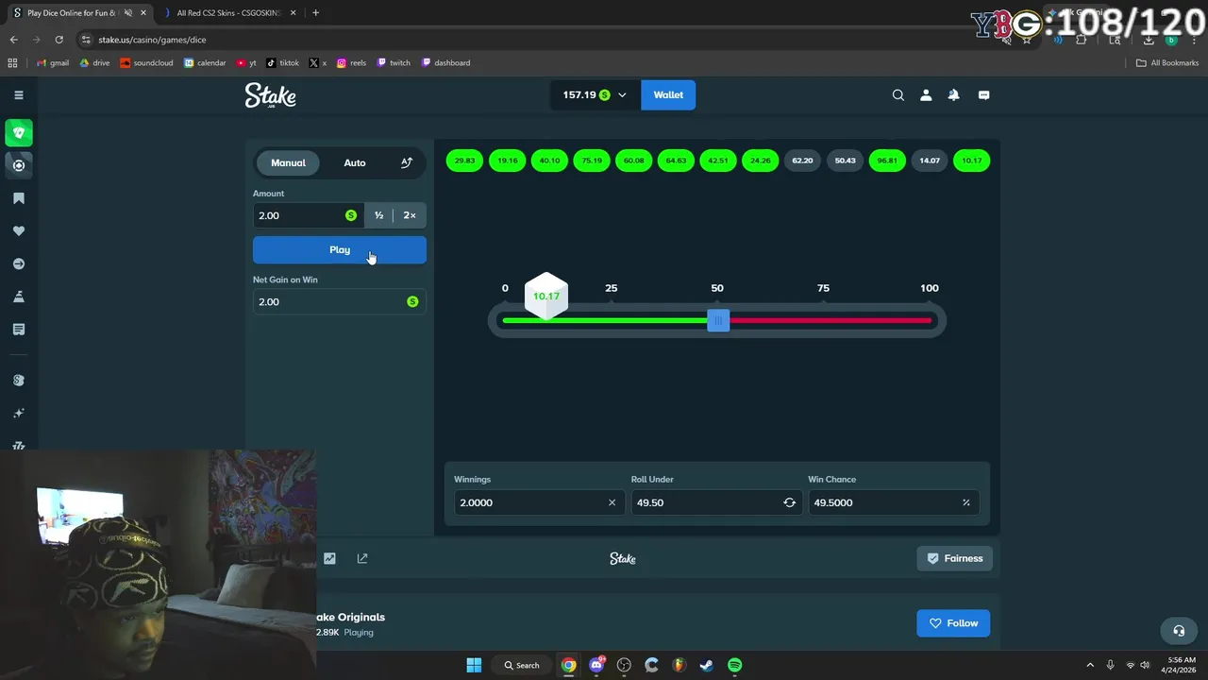1208x680 pixels.
Task: Double the bet amount with 2× button
Action: (410, 215)
